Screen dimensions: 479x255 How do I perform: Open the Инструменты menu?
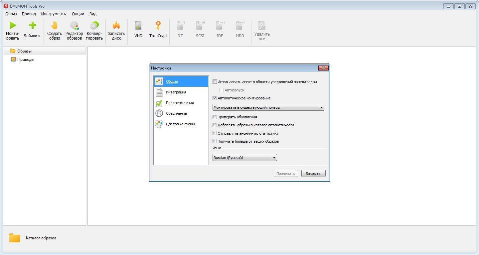[x=54, y=14]
